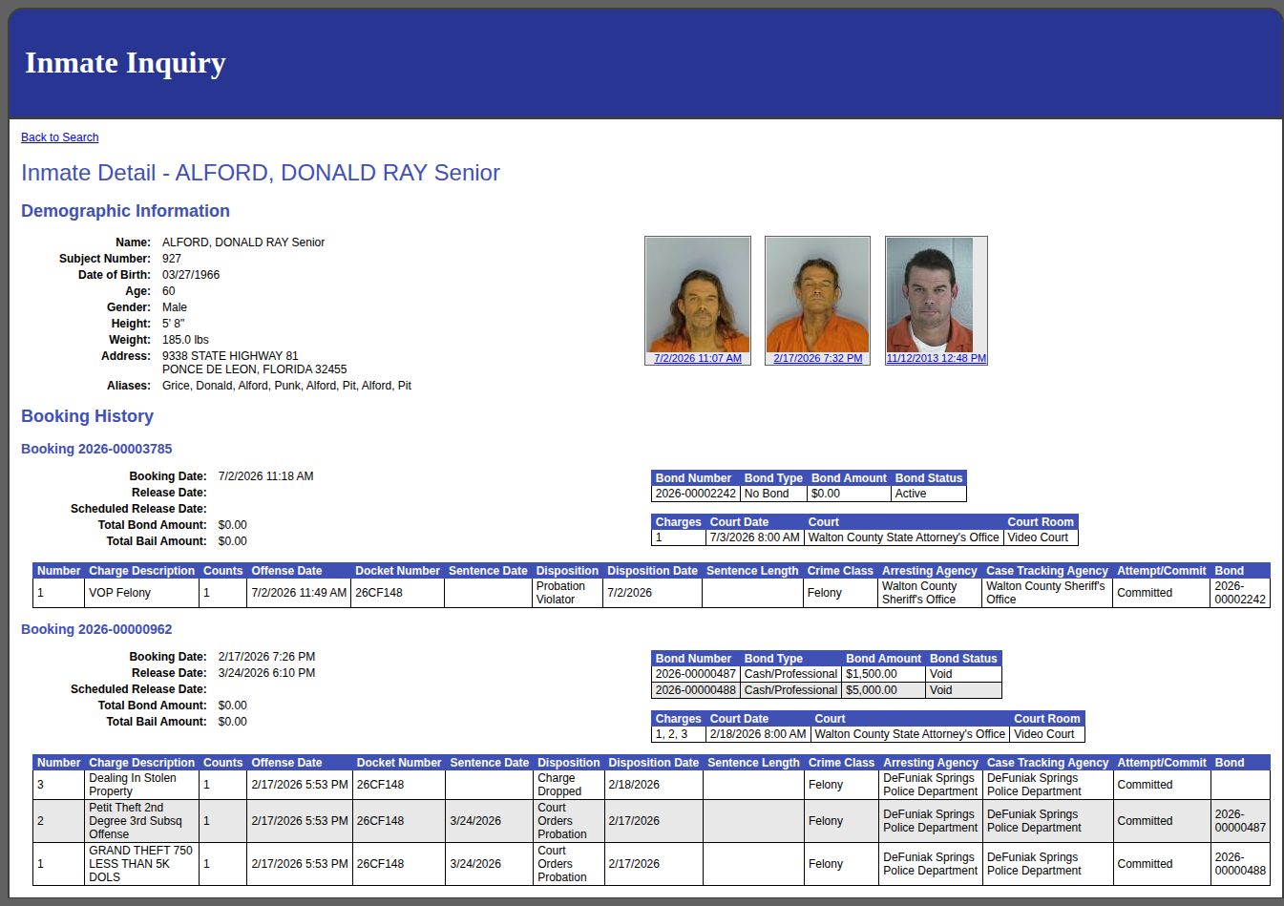The width and height of the screenshot is (1284, 906).
Task: Click PONCE DE LEON, FLORIDA 32455 text
Action: pos(255,369)
